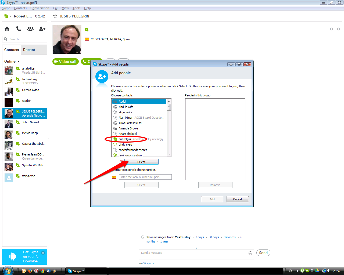Select farhan baig in sidebar contacts
Viewport: 344px width, 275px height.
(25, 81)
